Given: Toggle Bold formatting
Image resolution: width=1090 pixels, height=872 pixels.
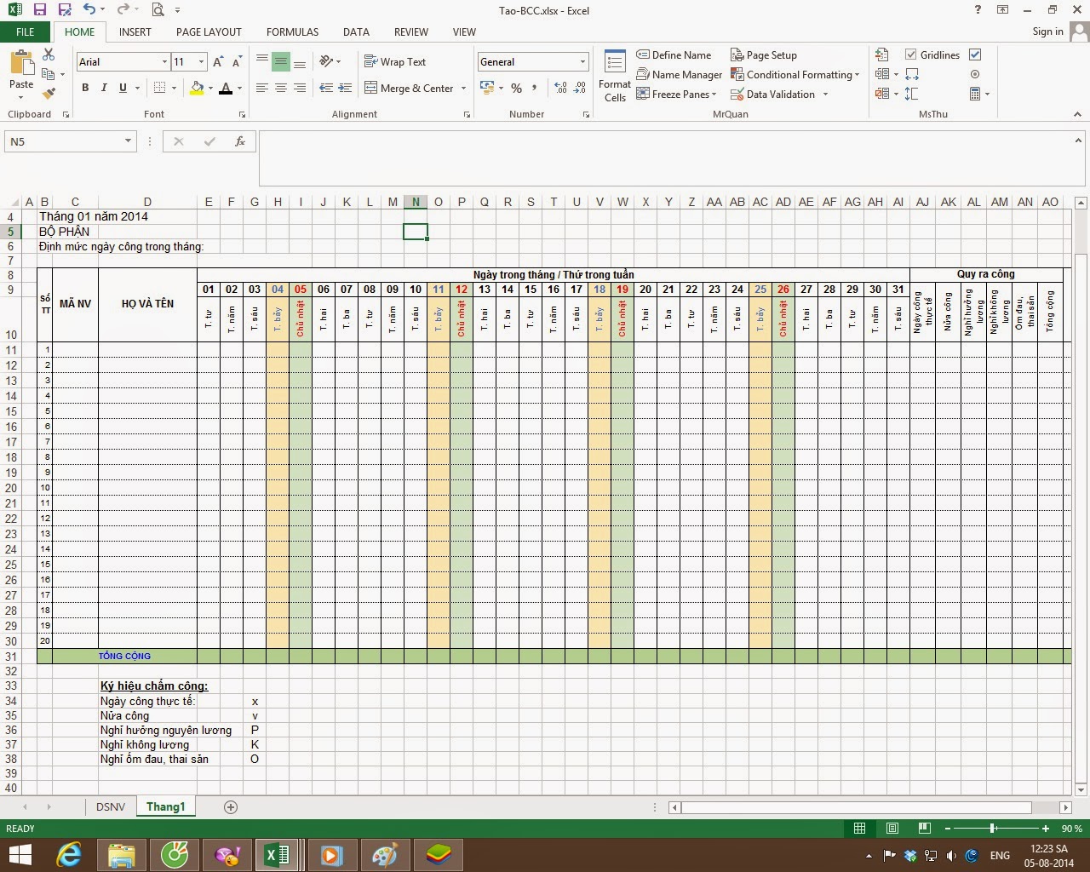Looking at the screenshot, I should 84,88.
